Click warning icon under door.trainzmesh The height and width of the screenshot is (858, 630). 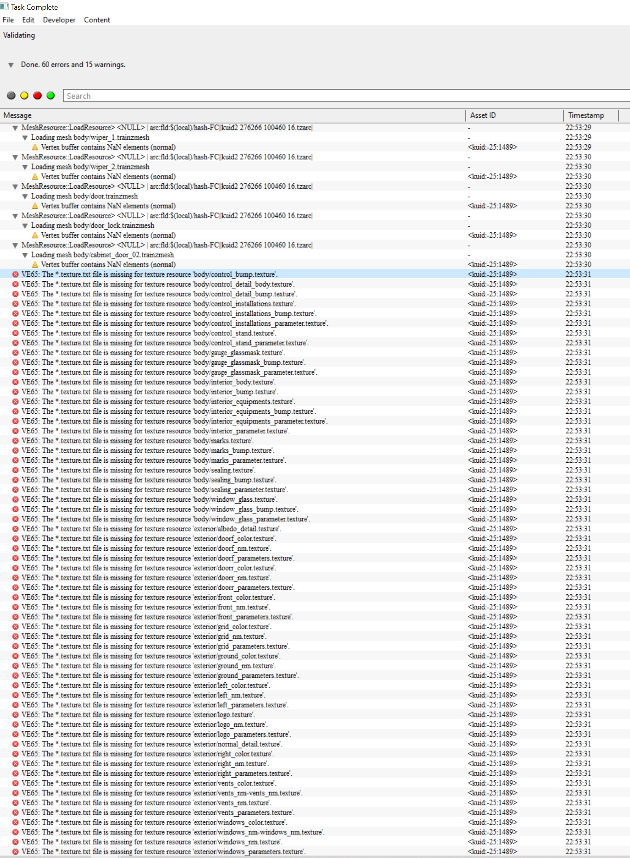[x=35, y=206]
